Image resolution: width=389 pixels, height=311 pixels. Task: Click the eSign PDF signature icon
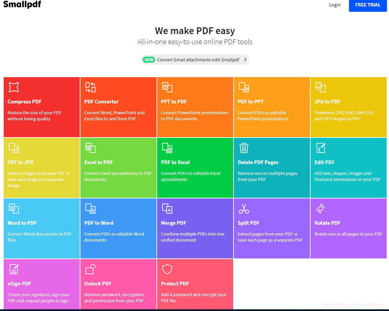tap(14, 269)
